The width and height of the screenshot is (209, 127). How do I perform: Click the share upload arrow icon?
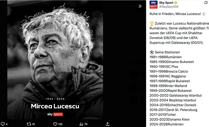(x=107, y=124)
